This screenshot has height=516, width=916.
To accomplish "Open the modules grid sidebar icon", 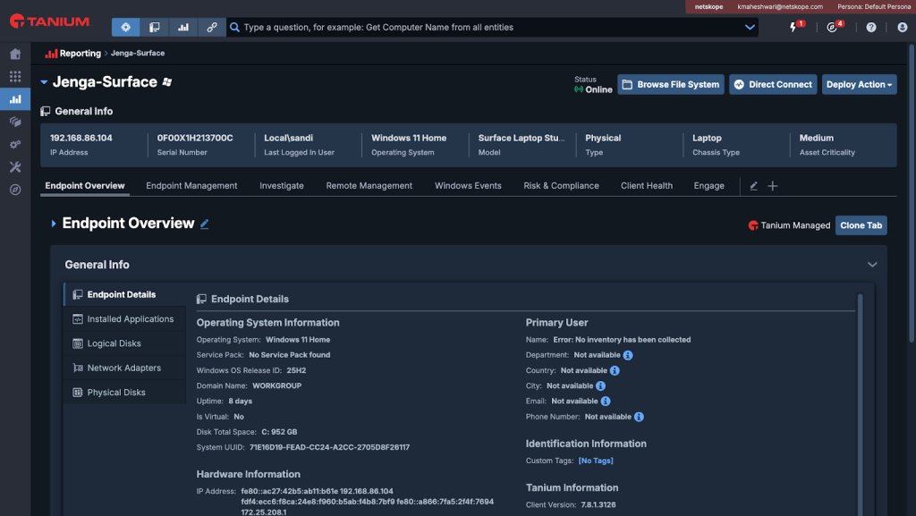I will 15,77.
